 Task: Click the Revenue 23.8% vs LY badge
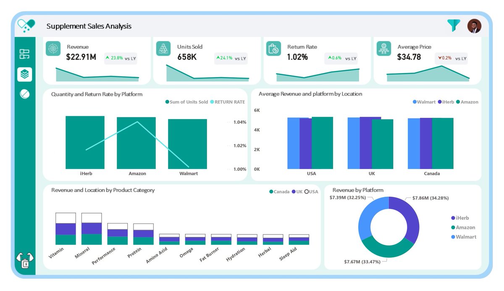(x=121, y=58)
